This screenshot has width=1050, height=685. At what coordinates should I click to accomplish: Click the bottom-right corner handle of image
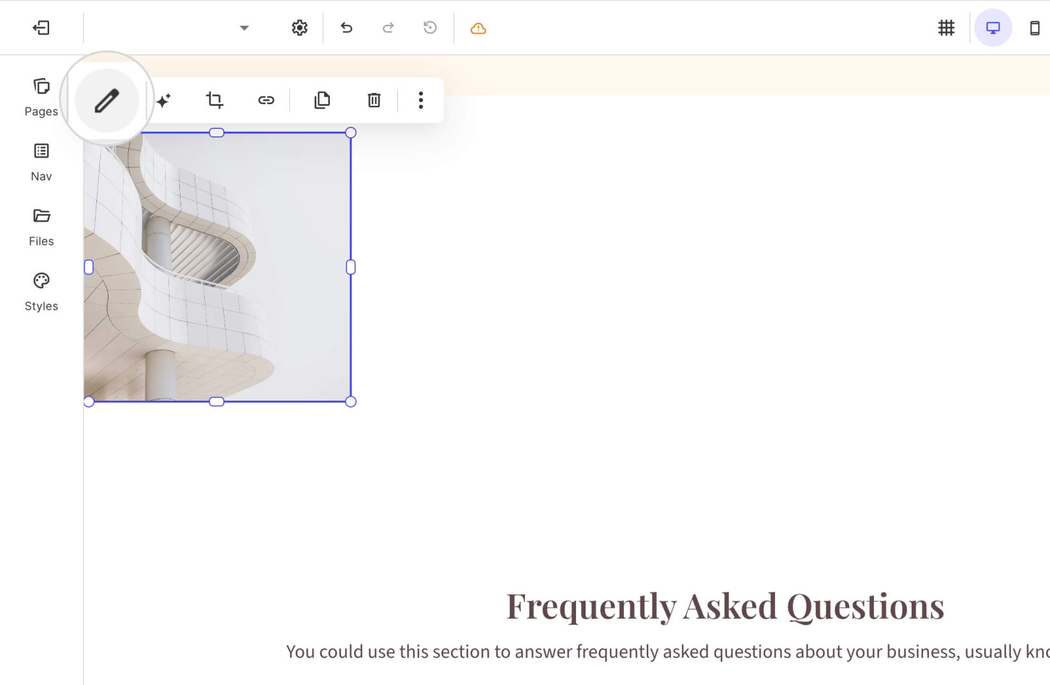pos(351,402)
